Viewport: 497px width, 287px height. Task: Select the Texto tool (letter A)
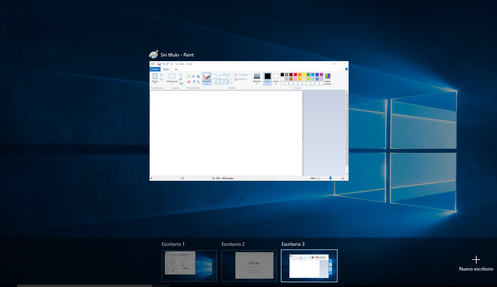tap(198, 76)
